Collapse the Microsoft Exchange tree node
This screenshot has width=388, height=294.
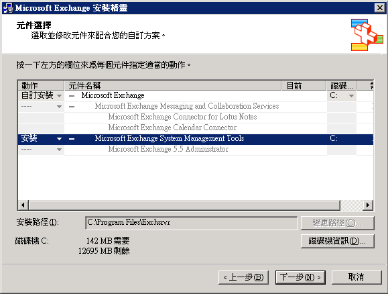72,96
